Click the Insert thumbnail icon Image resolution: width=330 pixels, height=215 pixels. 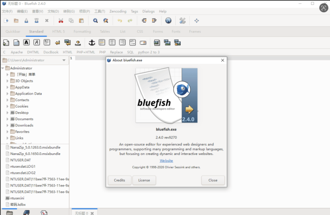(167, 43)
